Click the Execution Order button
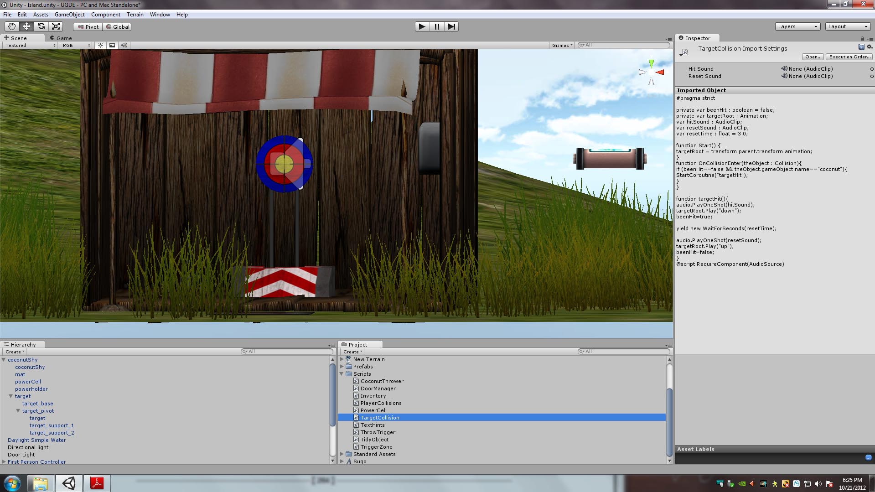The width and height of the screenshot is (875, 492). pyautogui.click(x=849, y=57)
